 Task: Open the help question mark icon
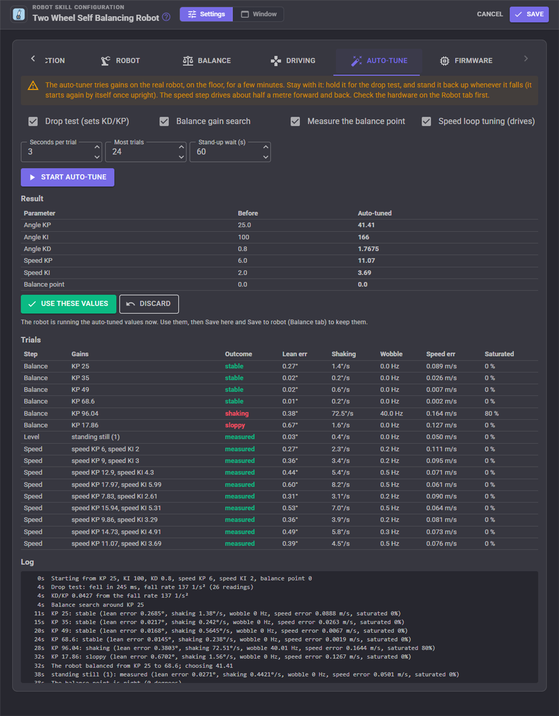[x=166, y=17]
